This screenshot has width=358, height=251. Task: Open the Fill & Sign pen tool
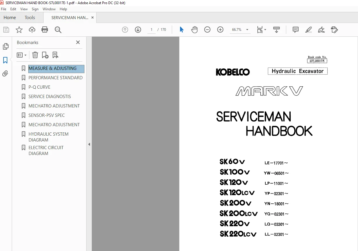322,30
